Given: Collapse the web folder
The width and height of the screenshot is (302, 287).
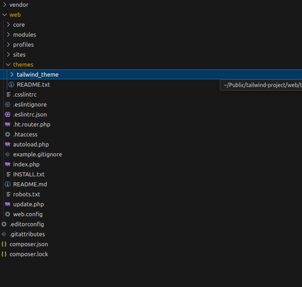Looking at the screenshot, I should pyautogui.click(x=4, y=14).
